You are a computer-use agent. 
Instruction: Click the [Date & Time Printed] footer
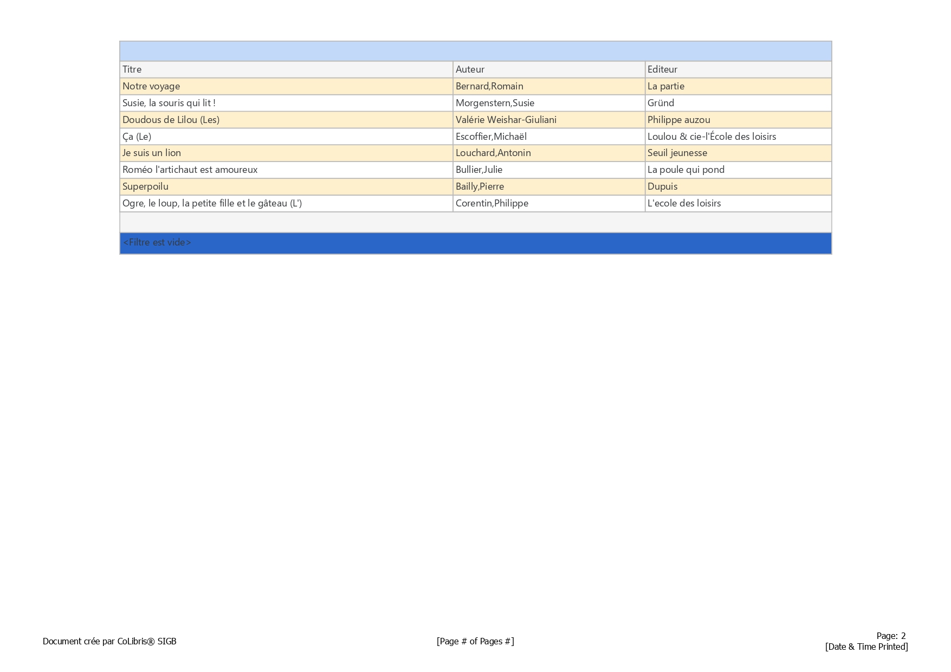(x=866, y=647)
